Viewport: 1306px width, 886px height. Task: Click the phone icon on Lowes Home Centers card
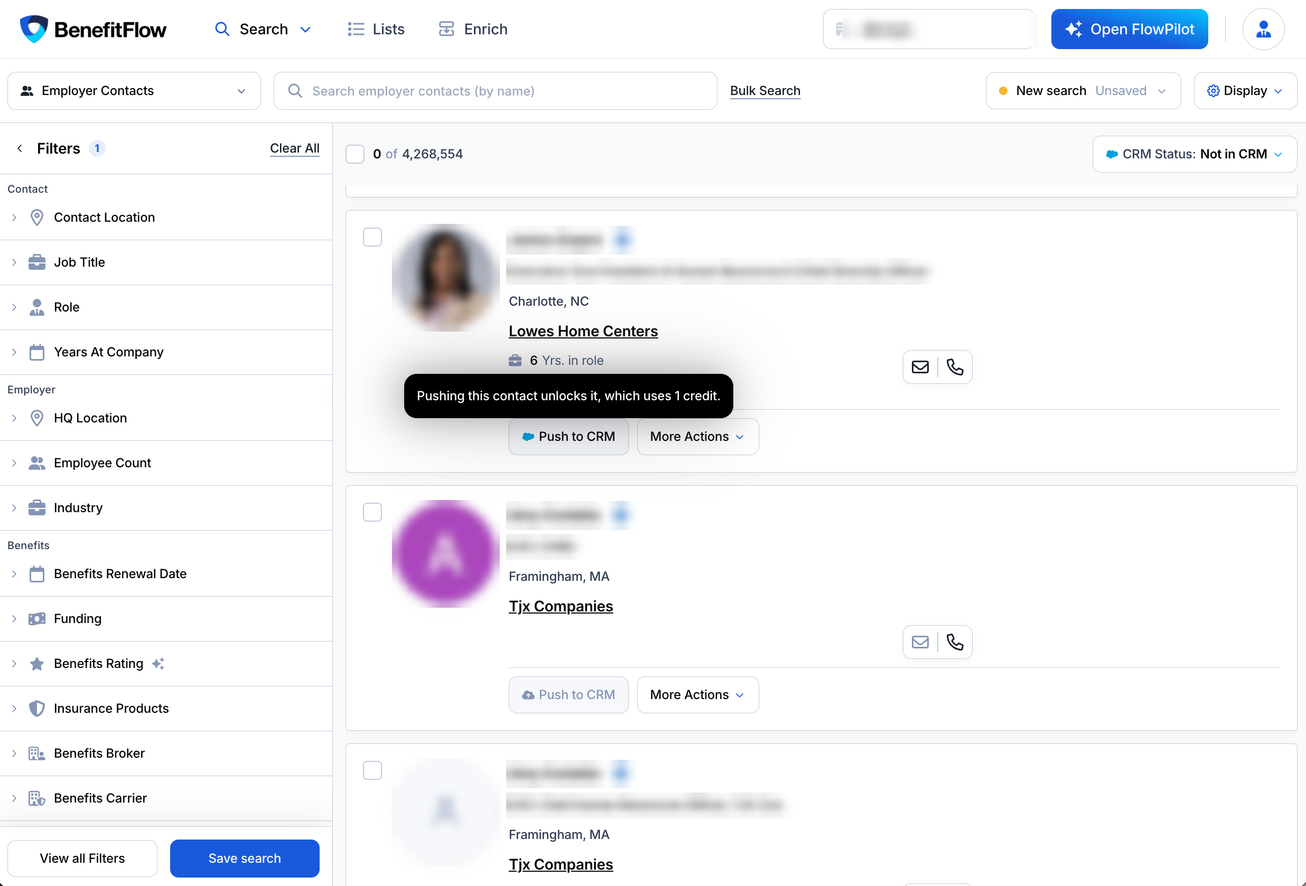pyautogui.click(x=955, y=367)
